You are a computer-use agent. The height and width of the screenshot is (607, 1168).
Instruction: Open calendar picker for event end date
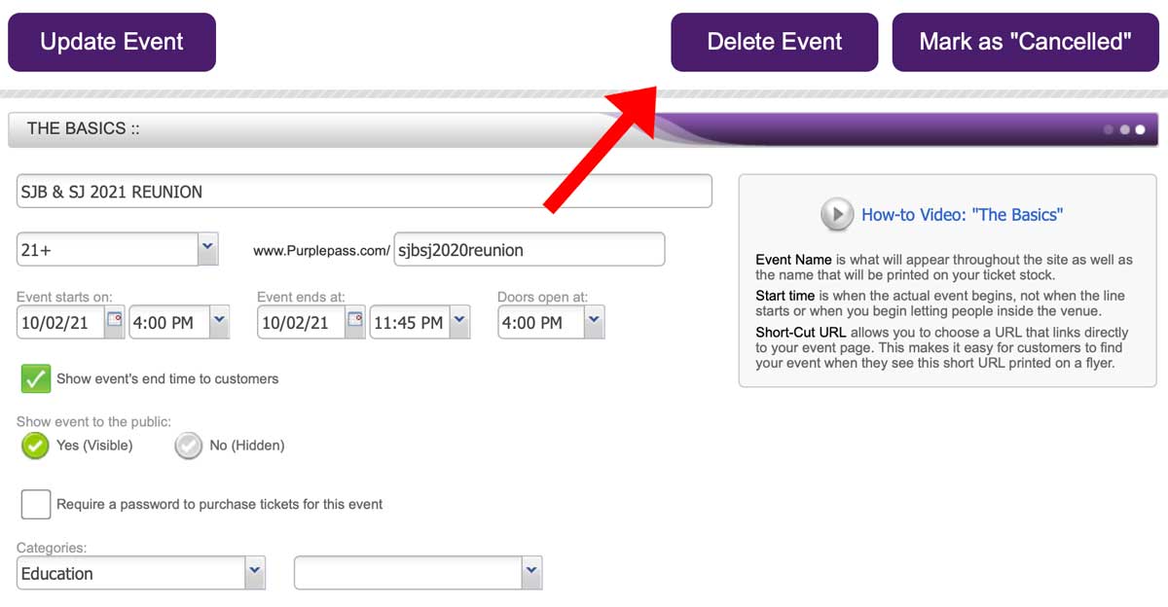click(x=354, y=320)
